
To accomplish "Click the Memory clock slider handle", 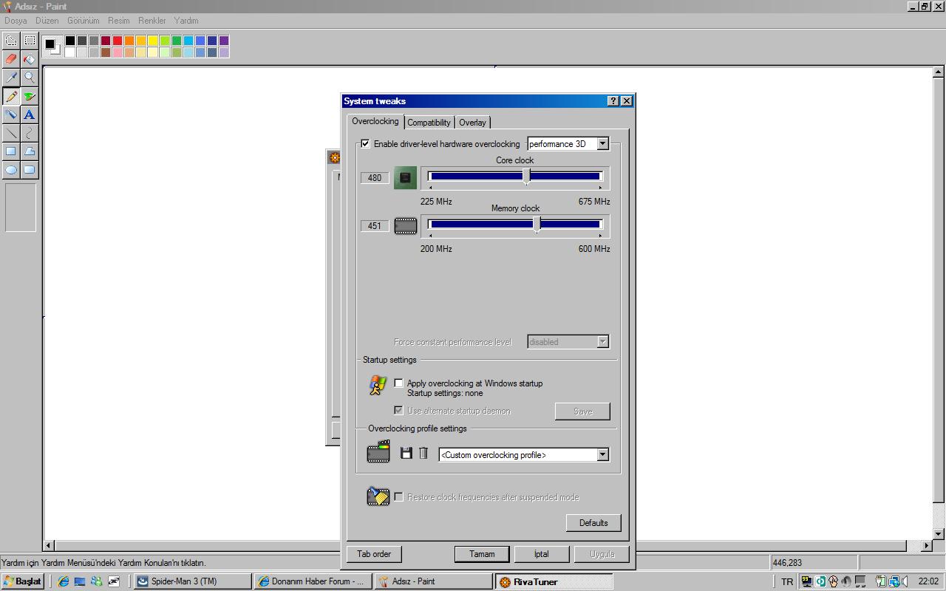I will click(537, 224).
